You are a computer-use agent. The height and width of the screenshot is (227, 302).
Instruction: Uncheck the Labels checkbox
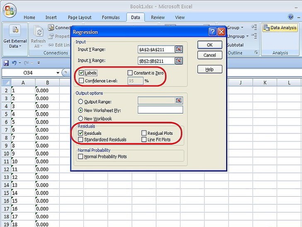(81, 73)
